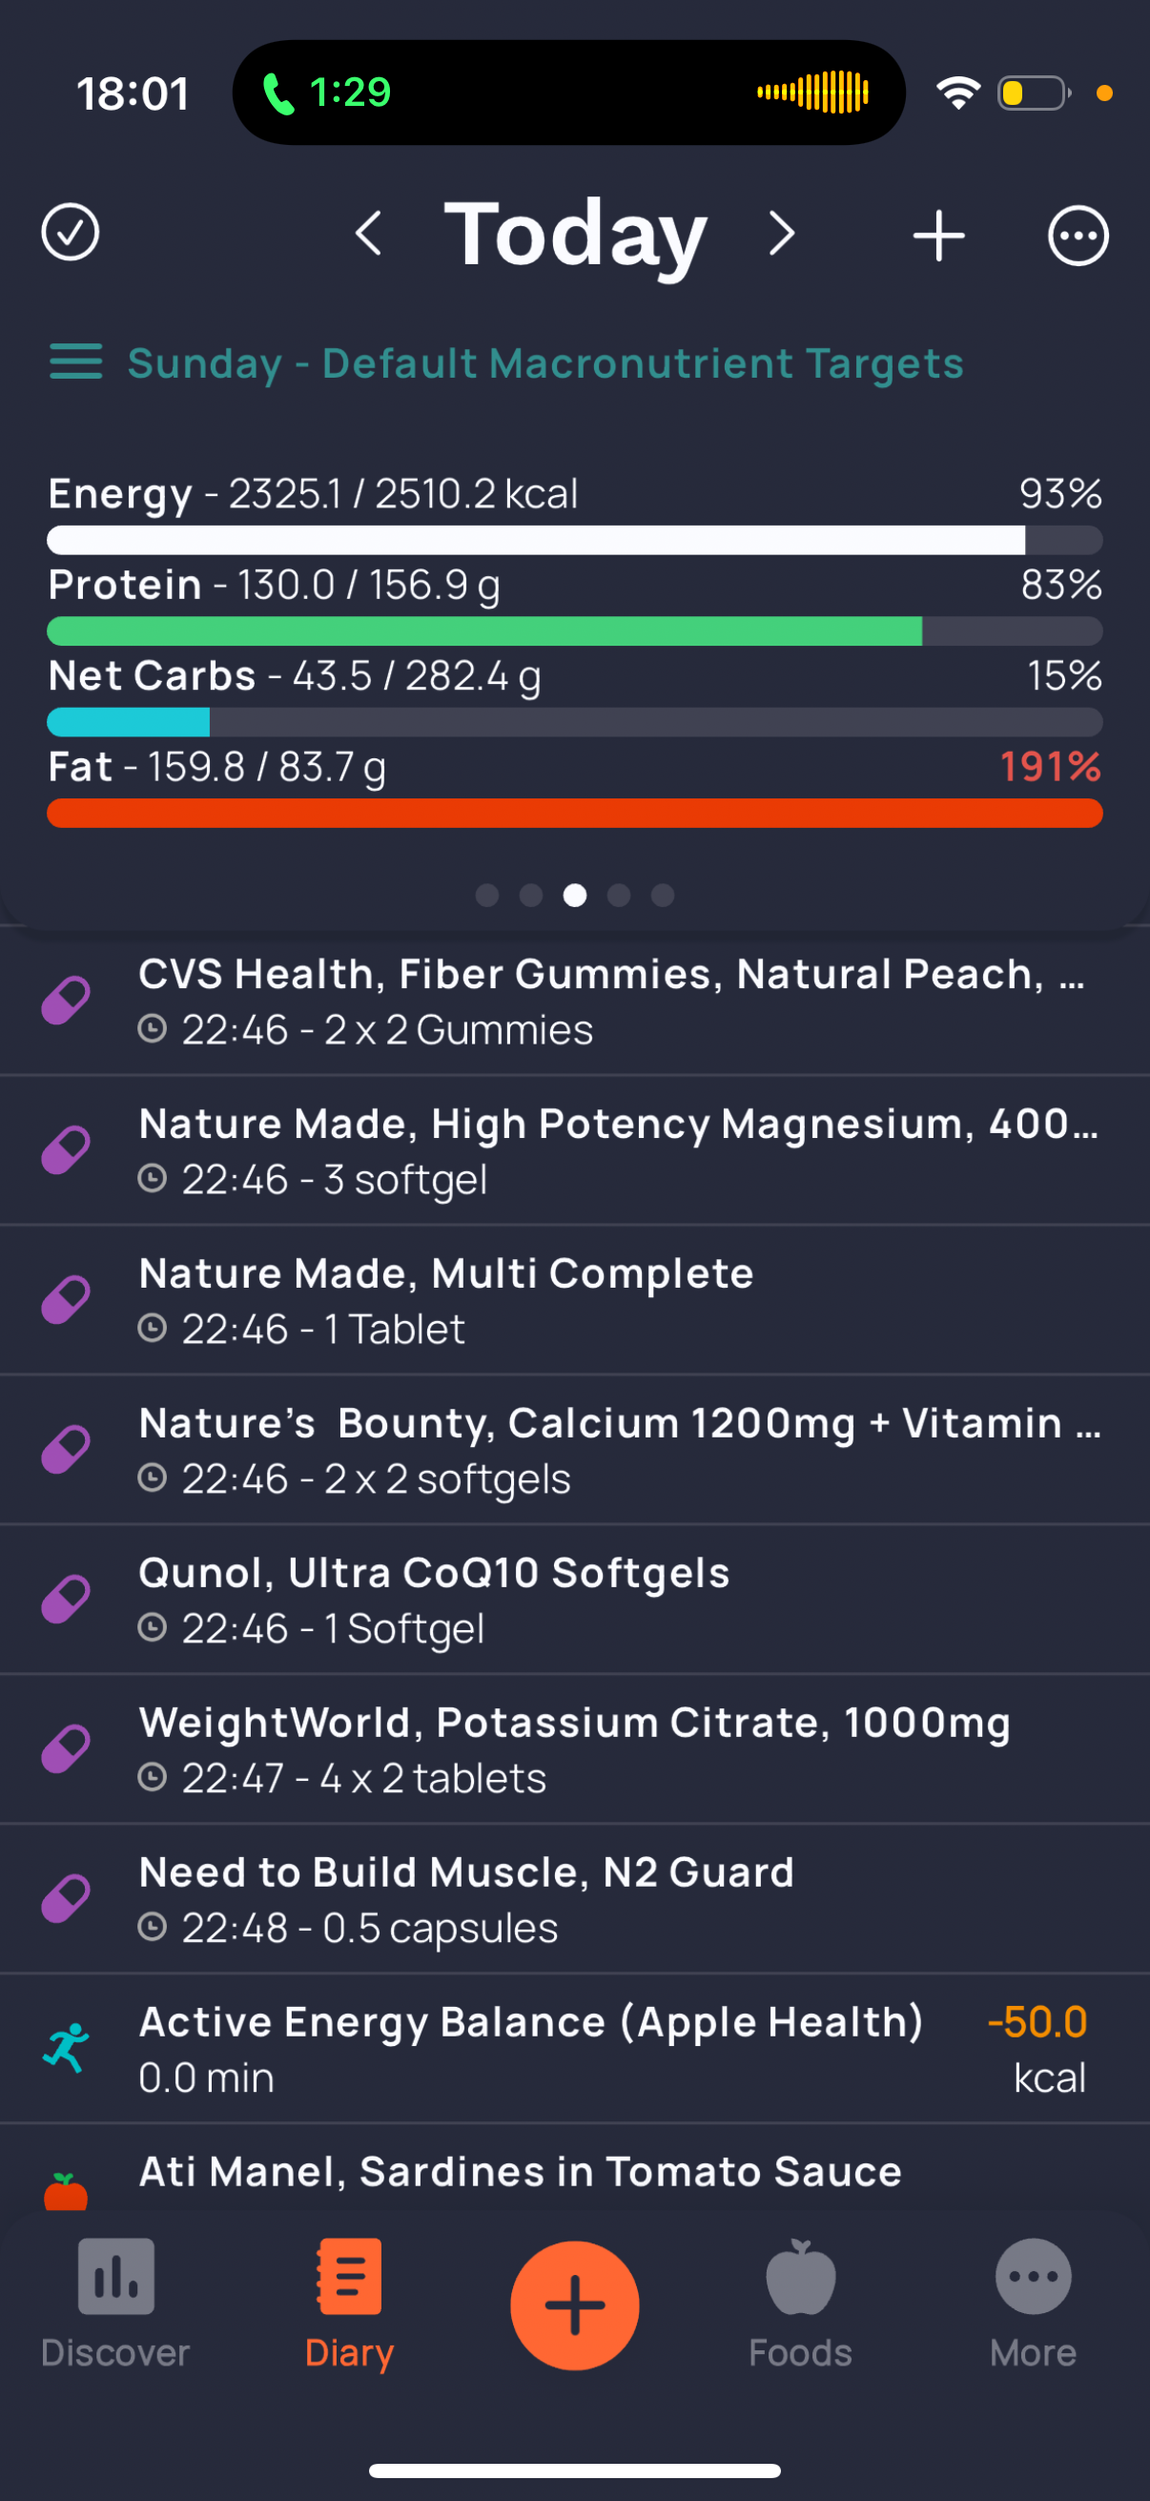Go to previous day with left chevron

369,234
